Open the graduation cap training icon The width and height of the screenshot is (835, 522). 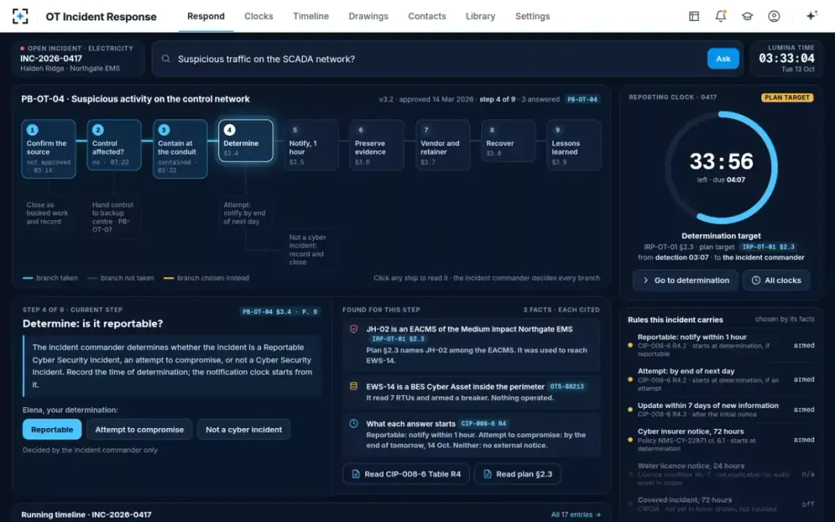[747, 16]
